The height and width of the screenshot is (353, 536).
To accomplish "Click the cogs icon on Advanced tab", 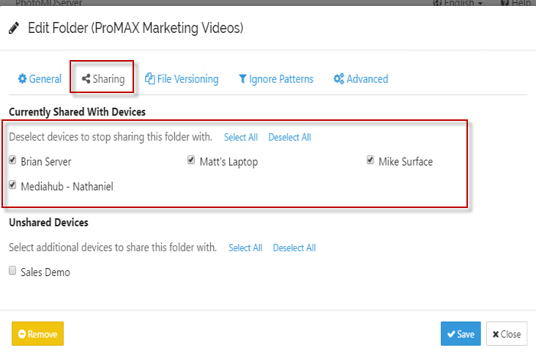I will (x=339, y=78).
